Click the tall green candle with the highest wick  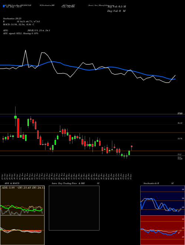click(15, 117)
